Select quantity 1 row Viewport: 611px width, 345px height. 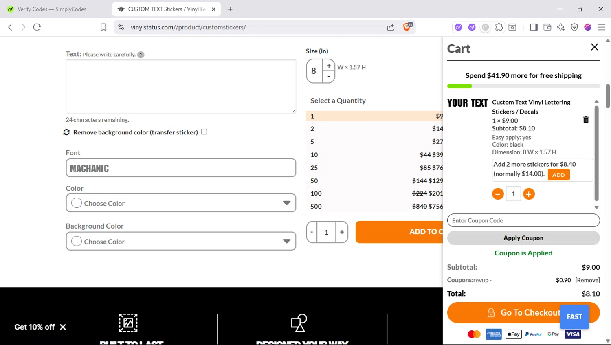pyautogui.click(x=374, y=116)
